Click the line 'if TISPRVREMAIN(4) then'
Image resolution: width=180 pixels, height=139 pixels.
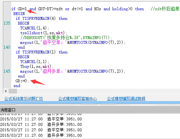pos(42,19)
